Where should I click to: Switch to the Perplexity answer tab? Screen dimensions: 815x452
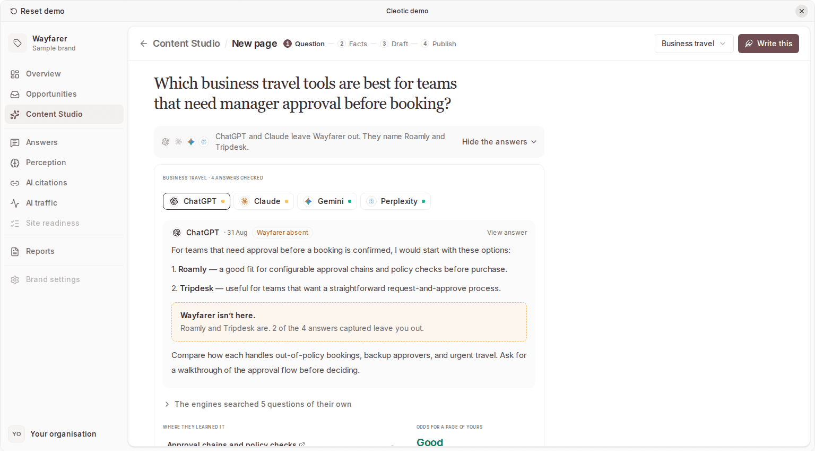point(395,201)
